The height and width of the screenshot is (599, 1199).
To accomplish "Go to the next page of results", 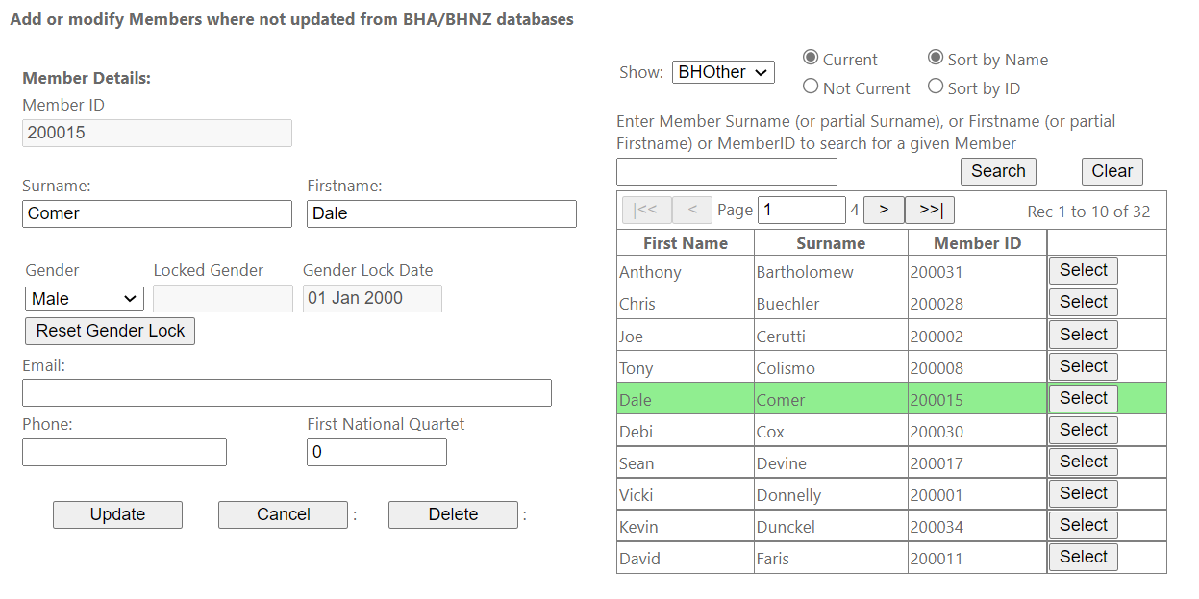I will pyautogui.click(x=884, y=210).
